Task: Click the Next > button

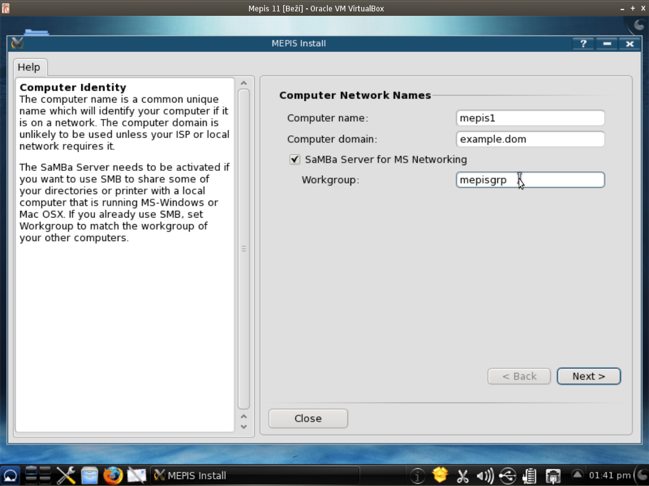Action: [589, 377]
